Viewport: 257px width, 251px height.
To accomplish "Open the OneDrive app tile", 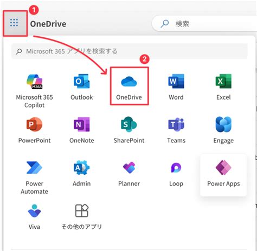I will pos(129,87).
